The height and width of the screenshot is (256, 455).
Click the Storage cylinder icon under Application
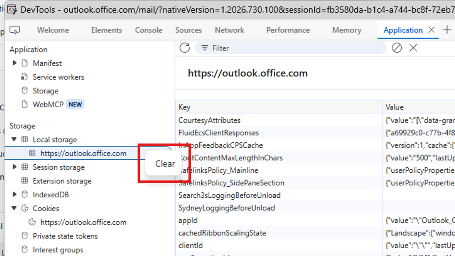pos(24,91)
